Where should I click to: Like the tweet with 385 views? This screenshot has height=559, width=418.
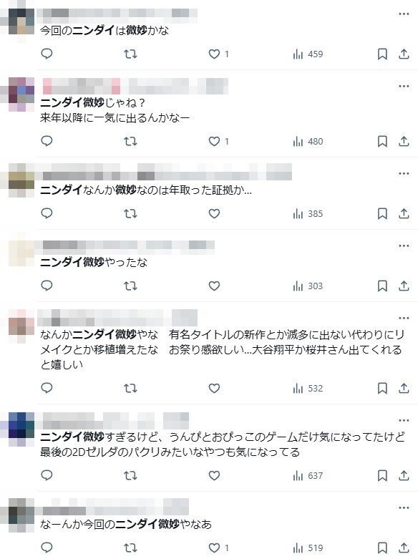click(x=214, y=213)
